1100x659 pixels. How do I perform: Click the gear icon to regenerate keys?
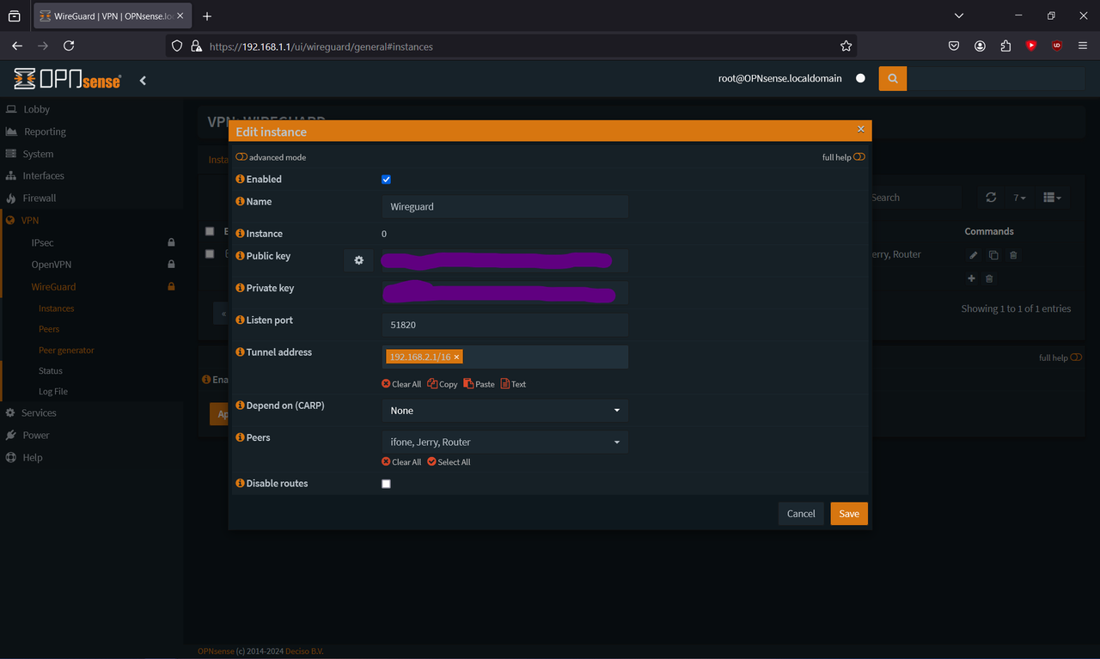(358, 259)
